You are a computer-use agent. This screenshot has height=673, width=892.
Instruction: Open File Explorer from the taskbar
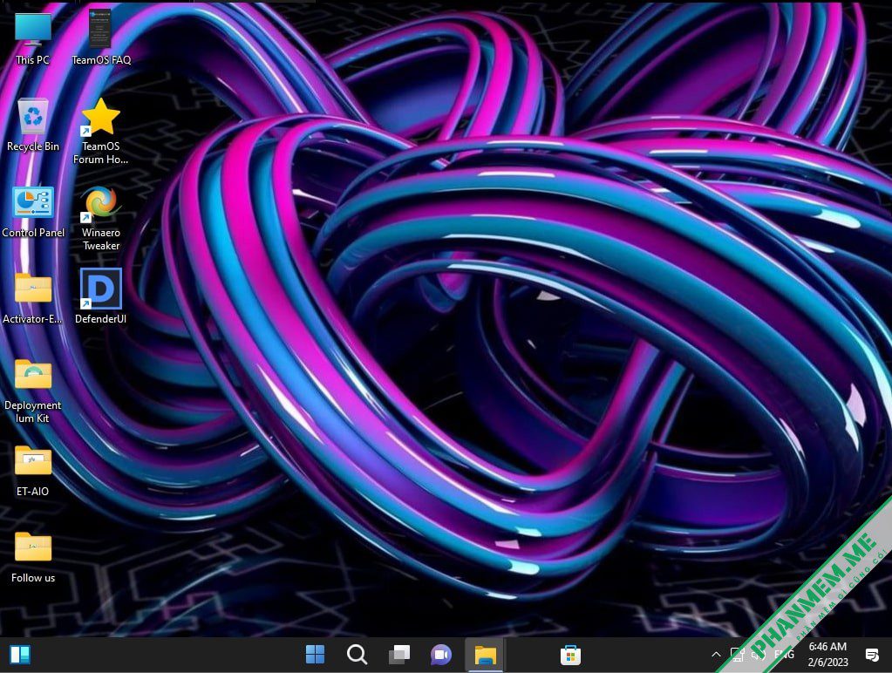[x=485, y=655]
